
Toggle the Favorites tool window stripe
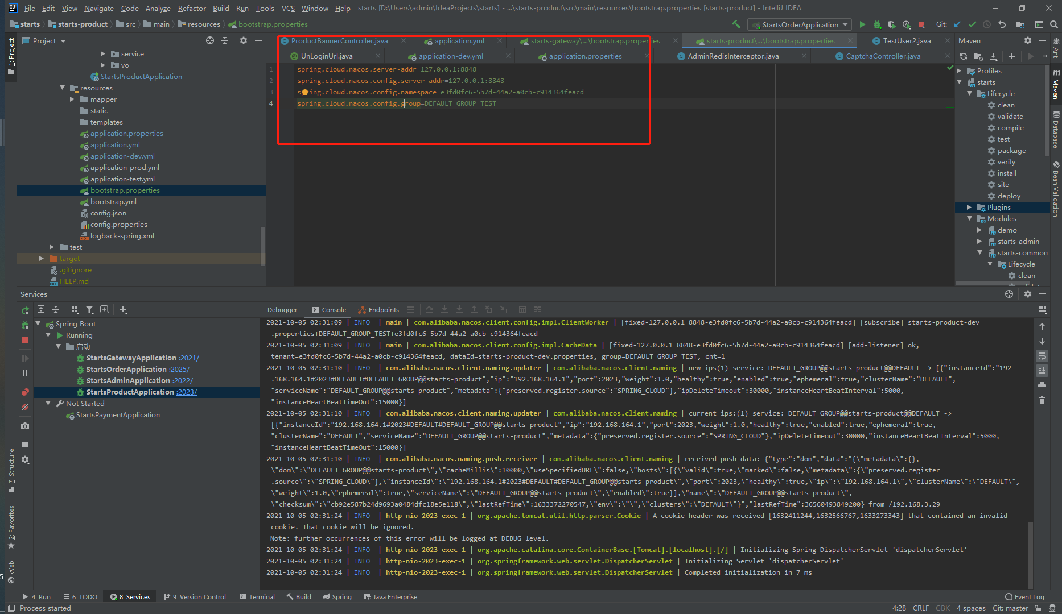(11, 527)
